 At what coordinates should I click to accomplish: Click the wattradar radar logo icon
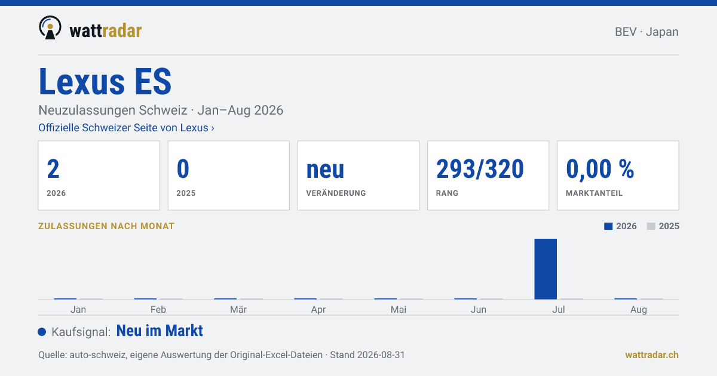pyautogui.click(x=50, y=28)
